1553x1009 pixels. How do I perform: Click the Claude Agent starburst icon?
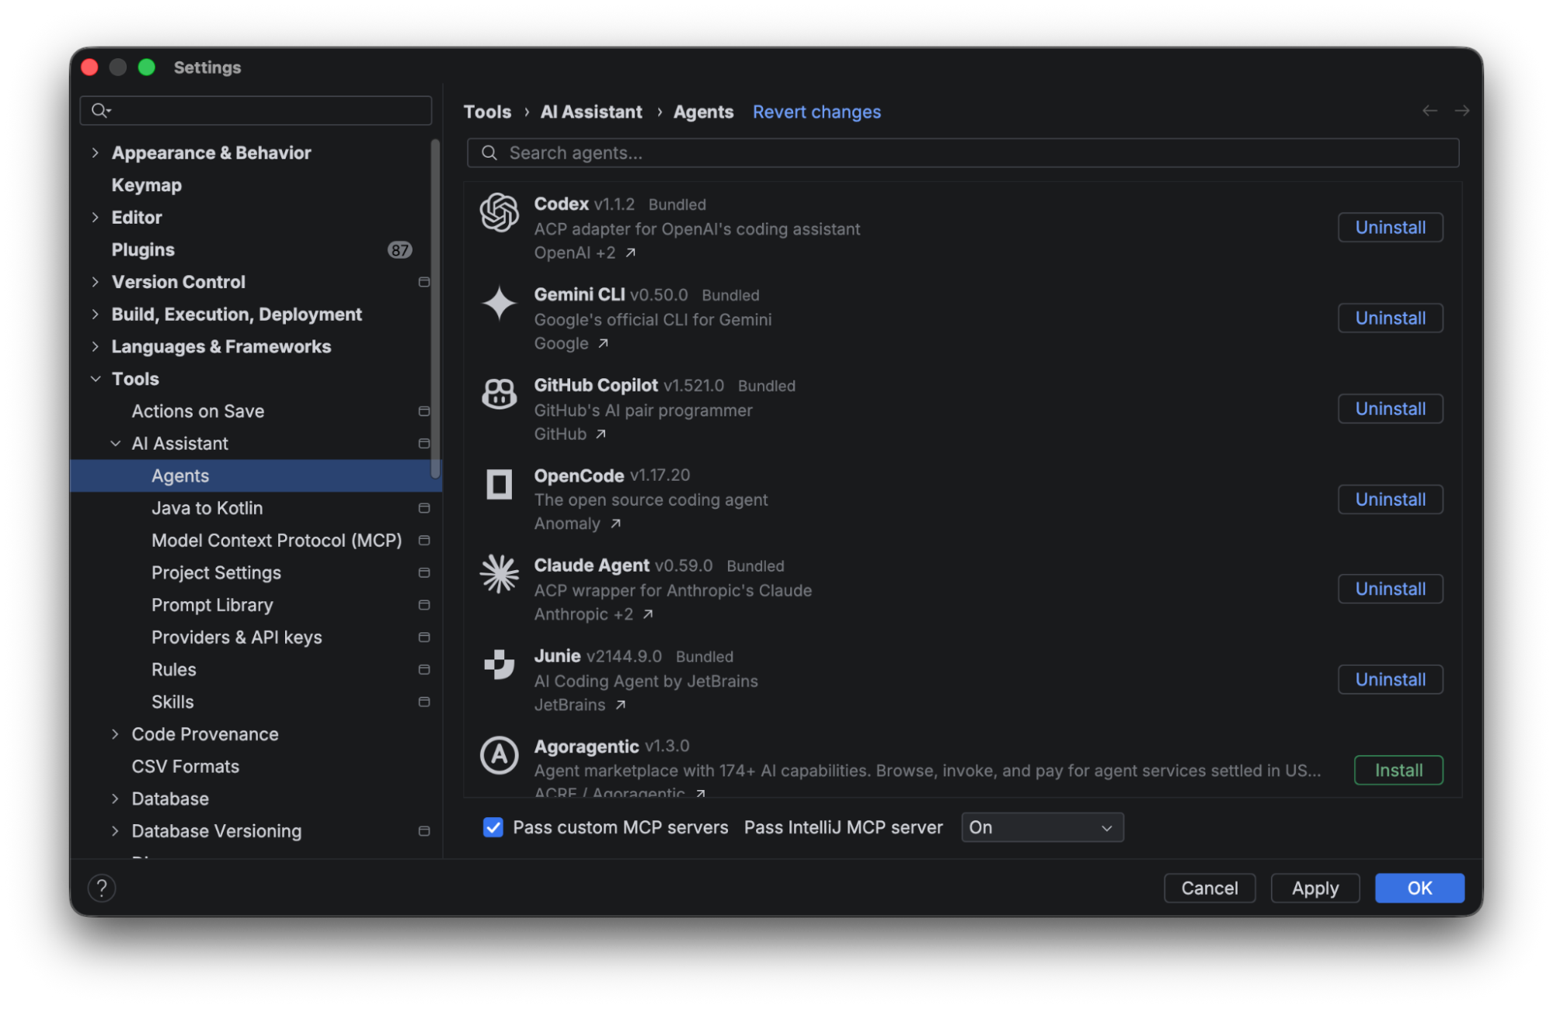[499, 574]
